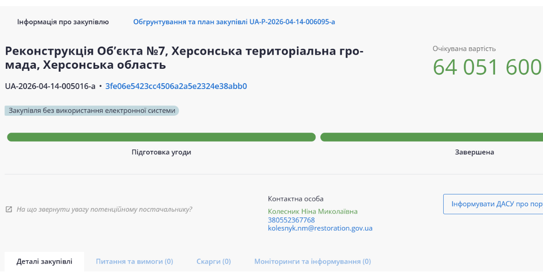The height and width of the screenshot is (278, 543).
Task: Open the 'Питання та вимоги (0)' tab
Action: click(134, 262)
